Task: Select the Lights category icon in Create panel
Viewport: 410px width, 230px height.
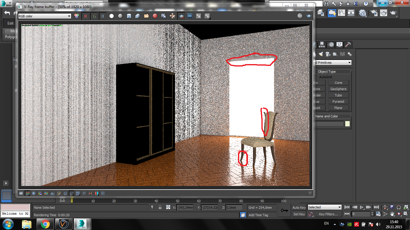Action: click(x=321, y=54)
